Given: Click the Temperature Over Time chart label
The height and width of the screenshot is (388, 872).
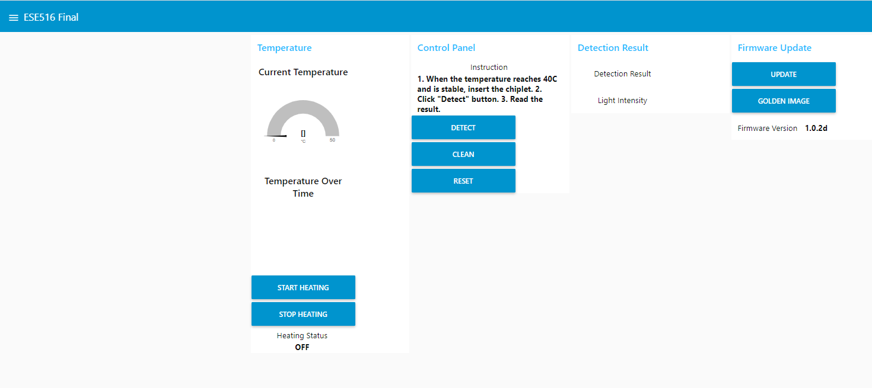Looking at the screenshot, I should click(303, 187).
